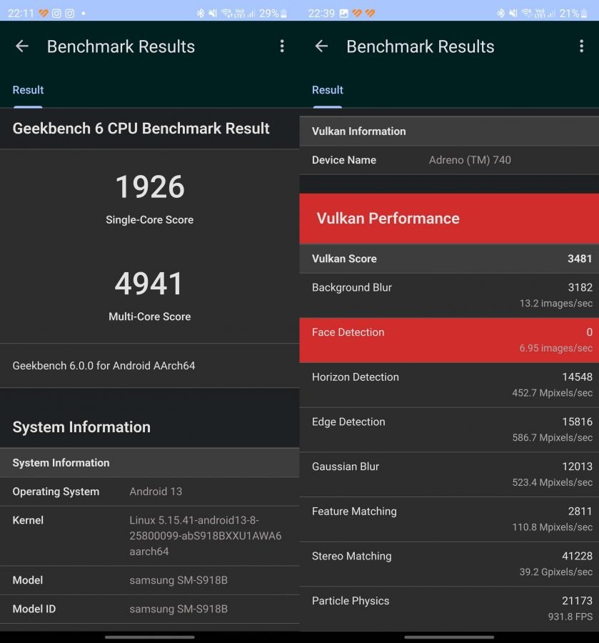599x643 pixels.
Task: Select the Operating System Android 13 row
Action: (150, 492)
